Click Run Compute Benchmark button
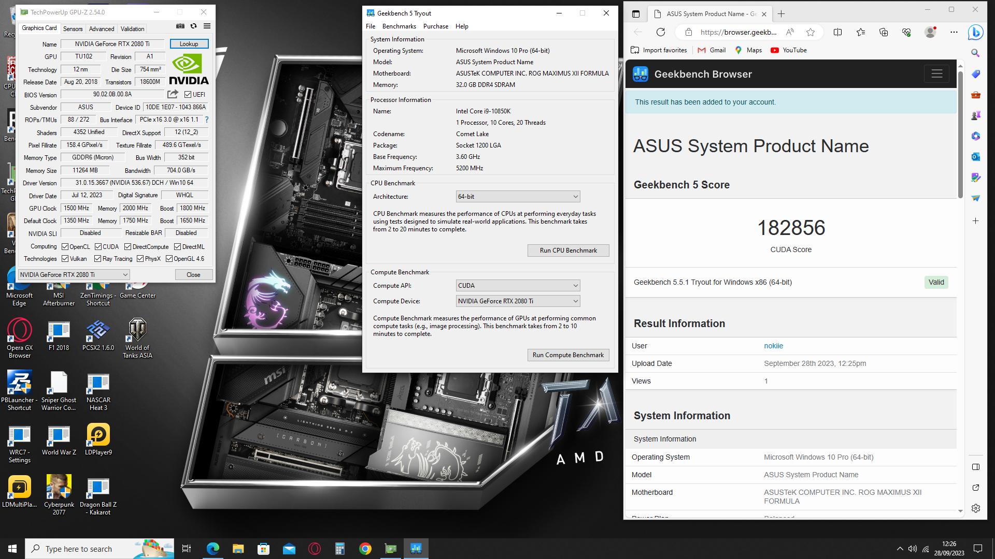995x559 pixels. tap(568, 355)
